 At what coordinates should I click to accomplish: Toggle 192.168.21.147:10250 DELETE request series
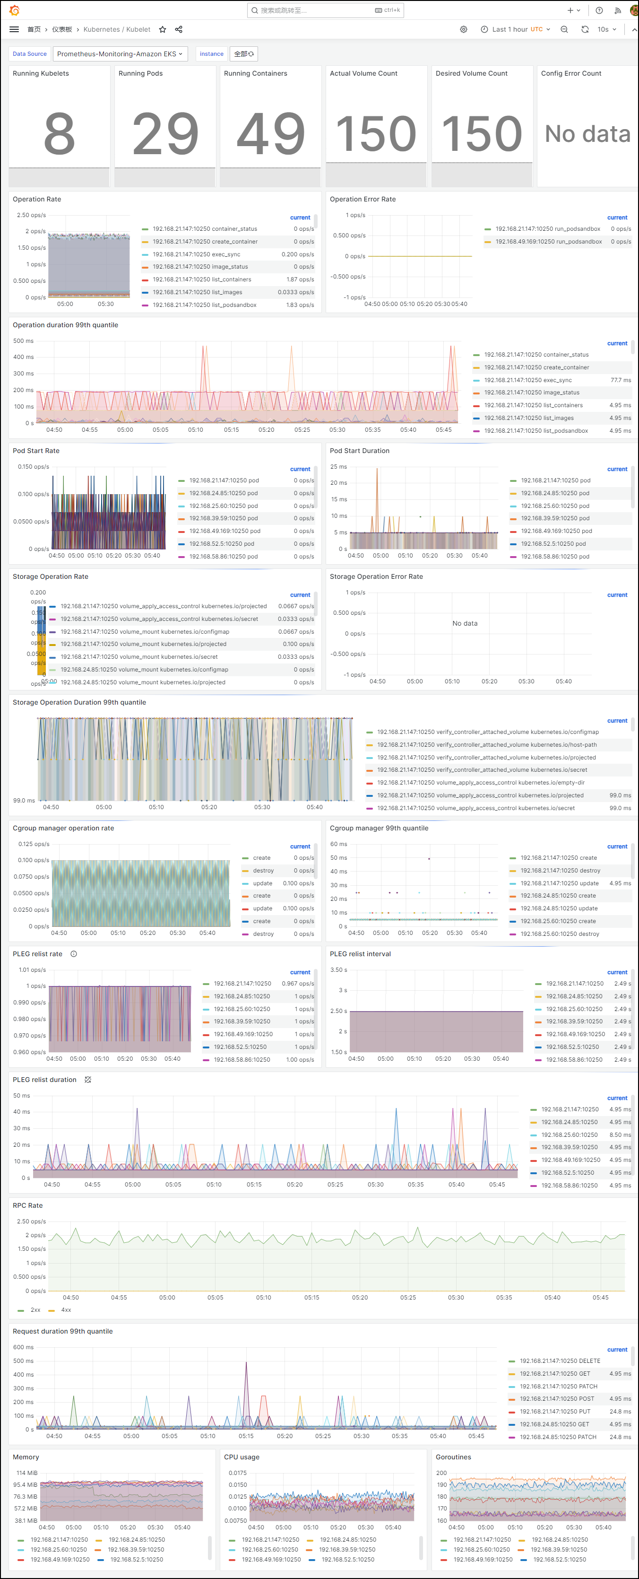point(560,1361)
